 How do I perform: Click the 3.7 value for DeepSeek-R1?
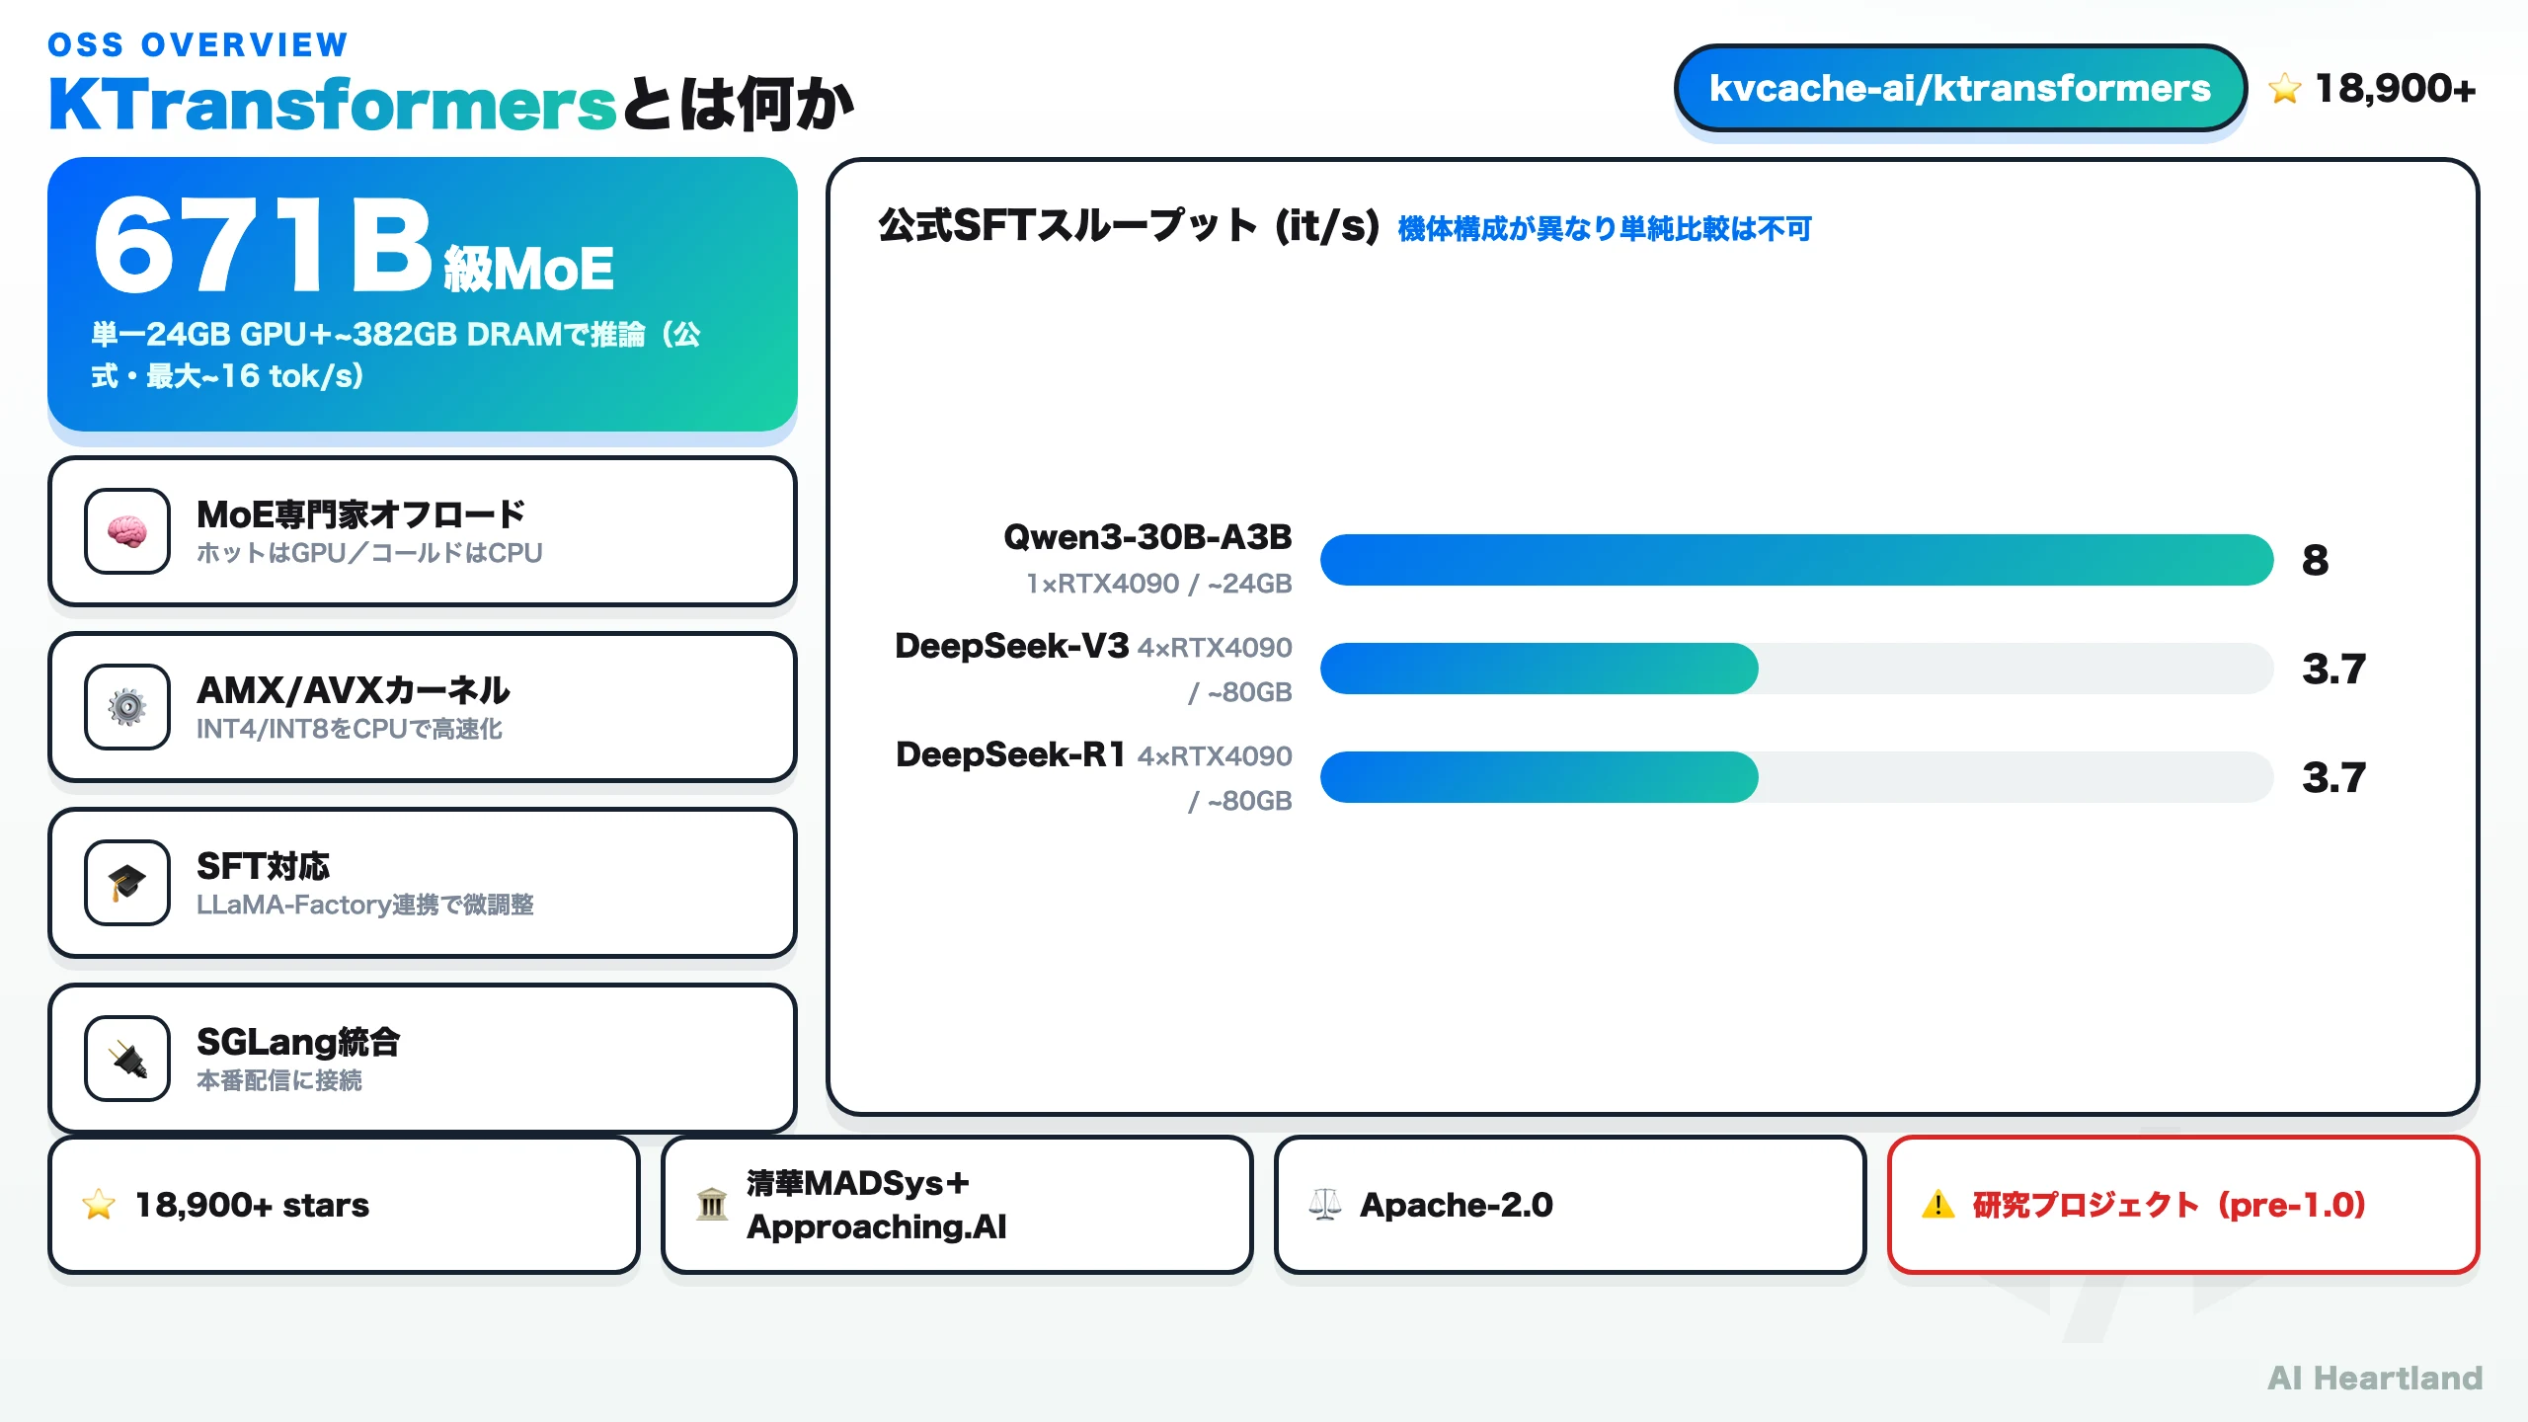pyautogui.click(x=2334, y=777)
